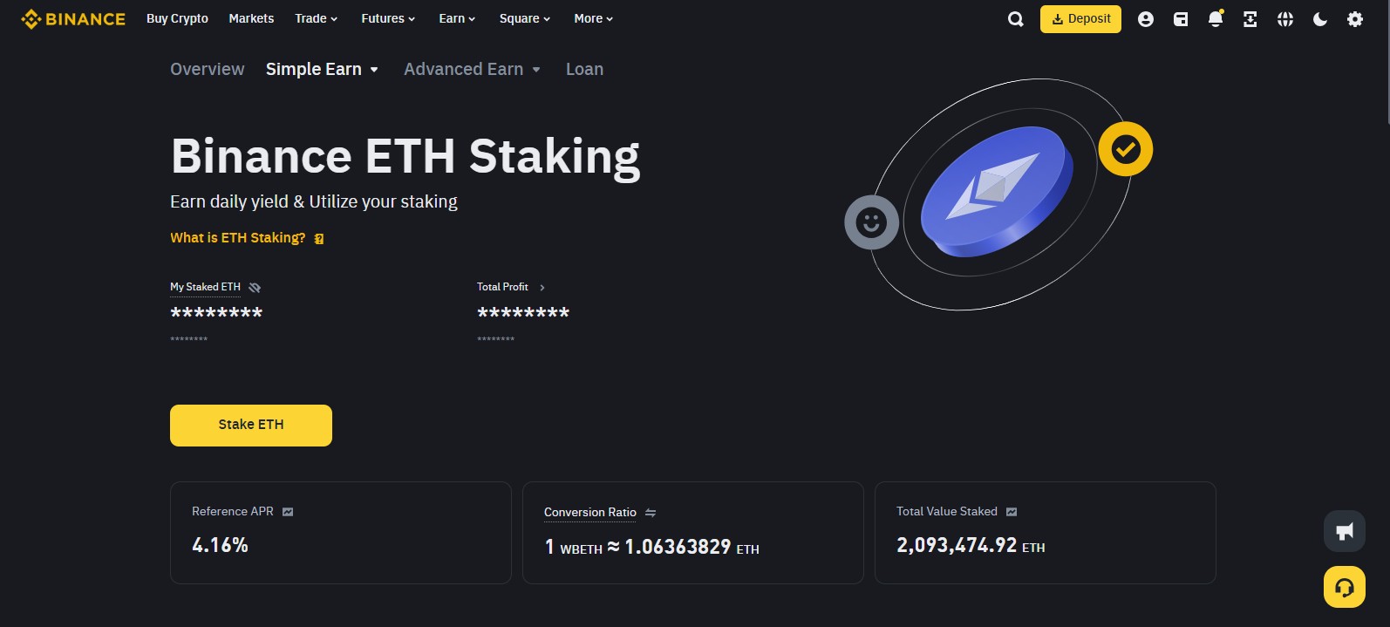Click the Total Profit label
Image resolution: width=1390 pixels, height=627 pixels.
tap(502, 287)
